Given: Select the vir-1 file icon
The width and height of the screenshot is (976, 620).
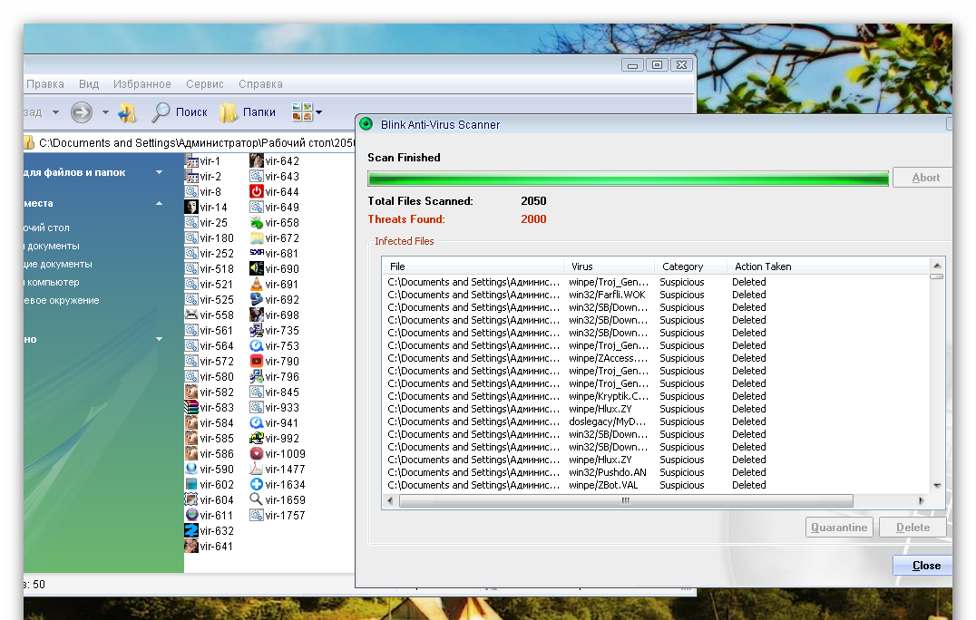Looking at the screenshot, I should (191, 161).
